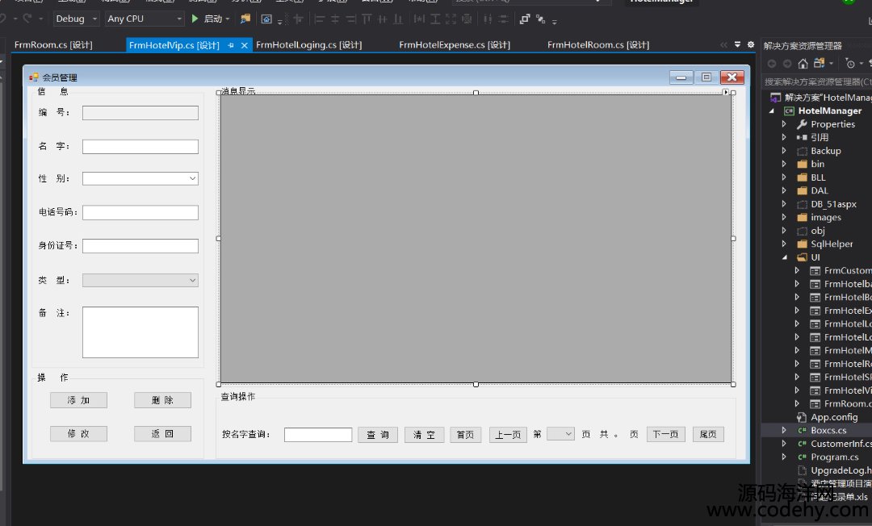This screenshot has height=526, width=872.
Task: Select the C# HotelManager project icon
Action: (789, 111)
